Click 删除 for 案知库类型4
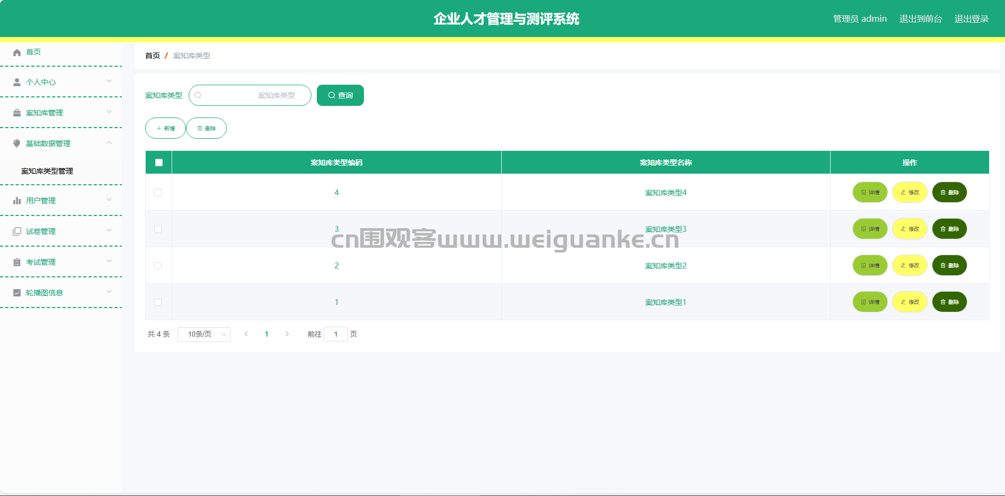Viewport: 1005px width, 496px height. coord(949,192)
